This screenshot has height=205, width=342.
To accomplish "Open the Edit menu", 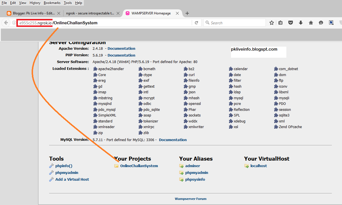I will coord(13,3).
